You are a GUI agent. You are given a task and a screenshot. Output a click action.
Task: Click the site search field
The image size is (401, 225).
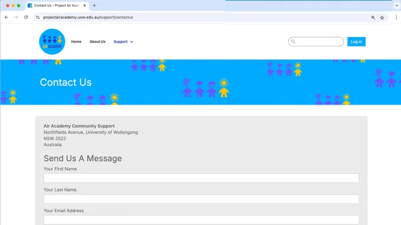[x=316, y=42]
